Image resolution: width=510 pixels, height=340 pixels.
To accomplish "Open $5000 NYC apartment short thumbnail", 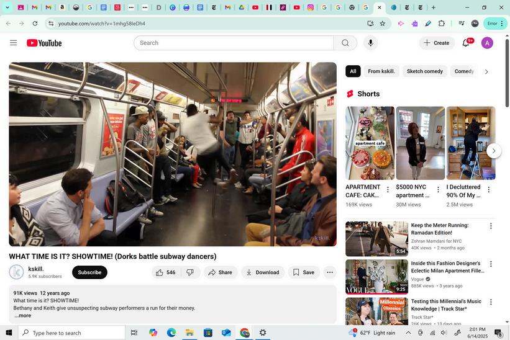I will point(420,143).
